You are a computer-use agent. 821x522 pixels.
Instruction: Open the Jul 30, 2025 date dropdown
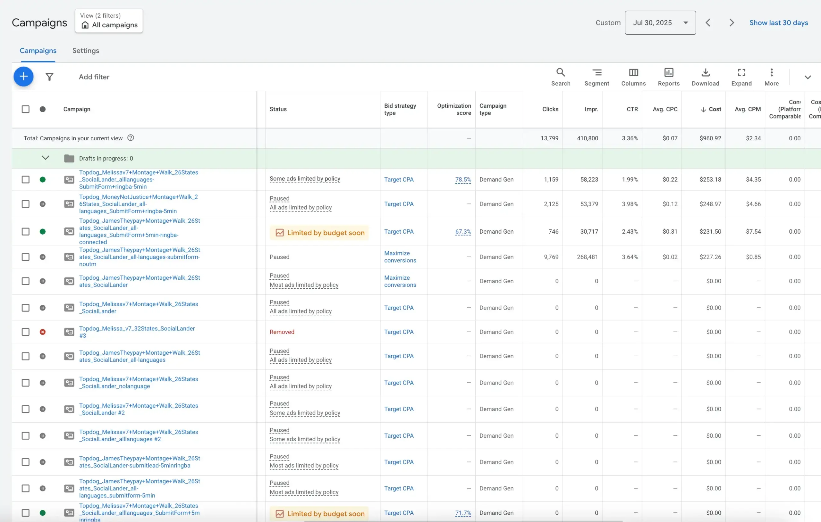[660, 23]
